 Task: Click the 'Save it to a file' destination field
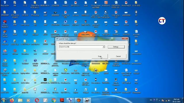point(82,47)
